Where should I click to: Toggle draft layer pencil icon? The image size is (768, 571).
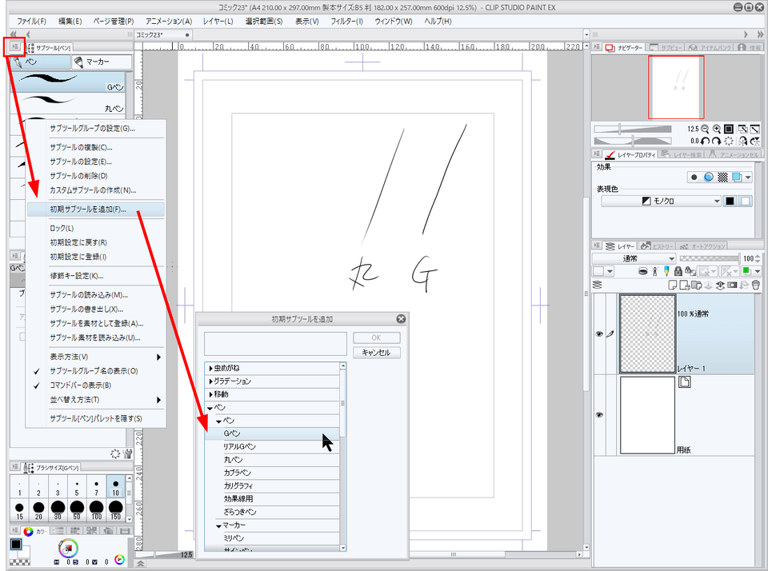tap(666, 271)
